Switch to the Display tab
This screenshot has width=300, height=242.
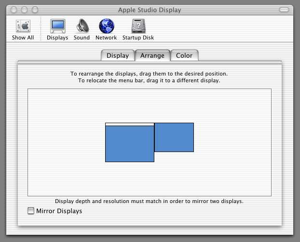click(x=118, y=55)
